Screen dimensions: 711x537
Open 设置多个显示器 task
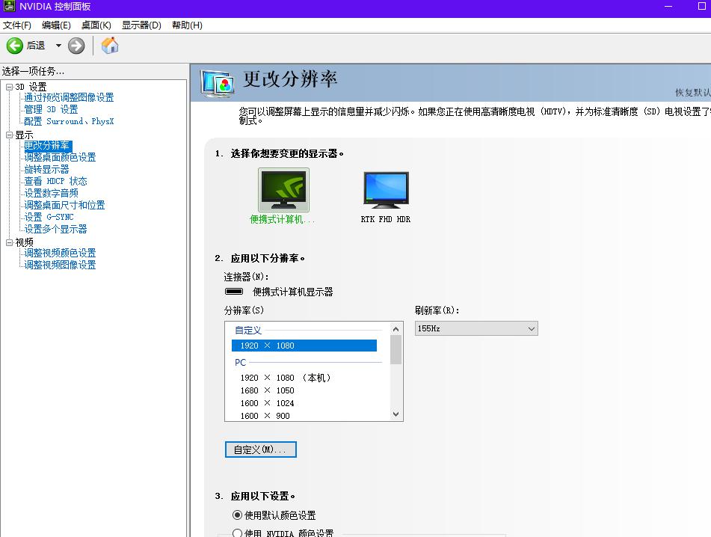pos(55,229)
